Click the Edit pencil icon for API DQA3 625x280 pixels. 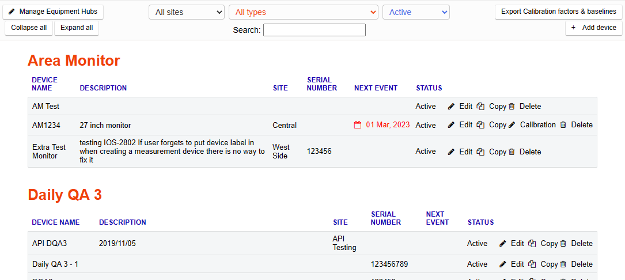coord(503,244)
